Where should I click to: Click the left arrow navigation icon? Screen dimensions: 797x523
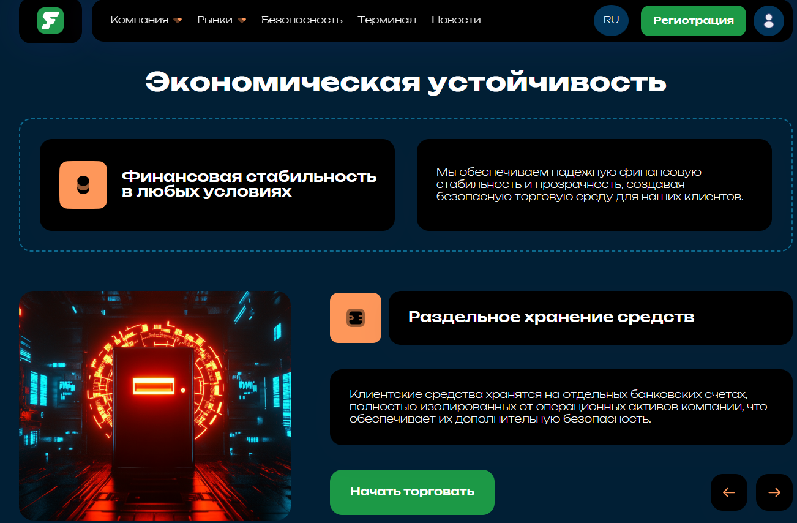(728, 492)
